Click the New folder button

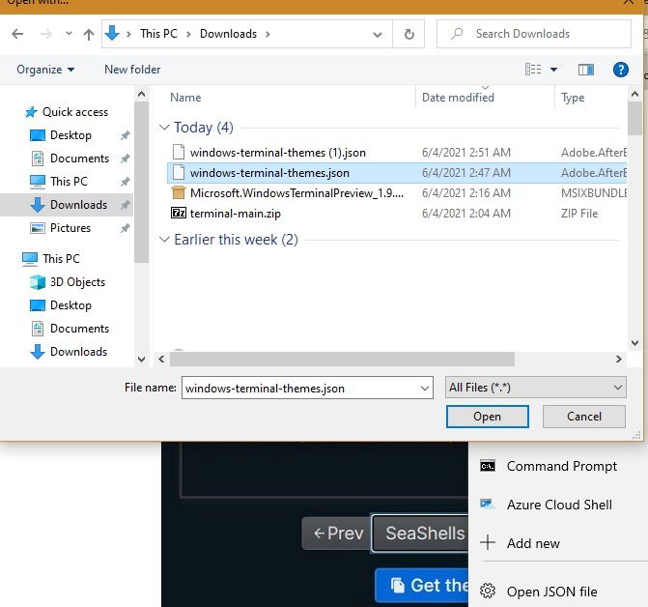132,70
